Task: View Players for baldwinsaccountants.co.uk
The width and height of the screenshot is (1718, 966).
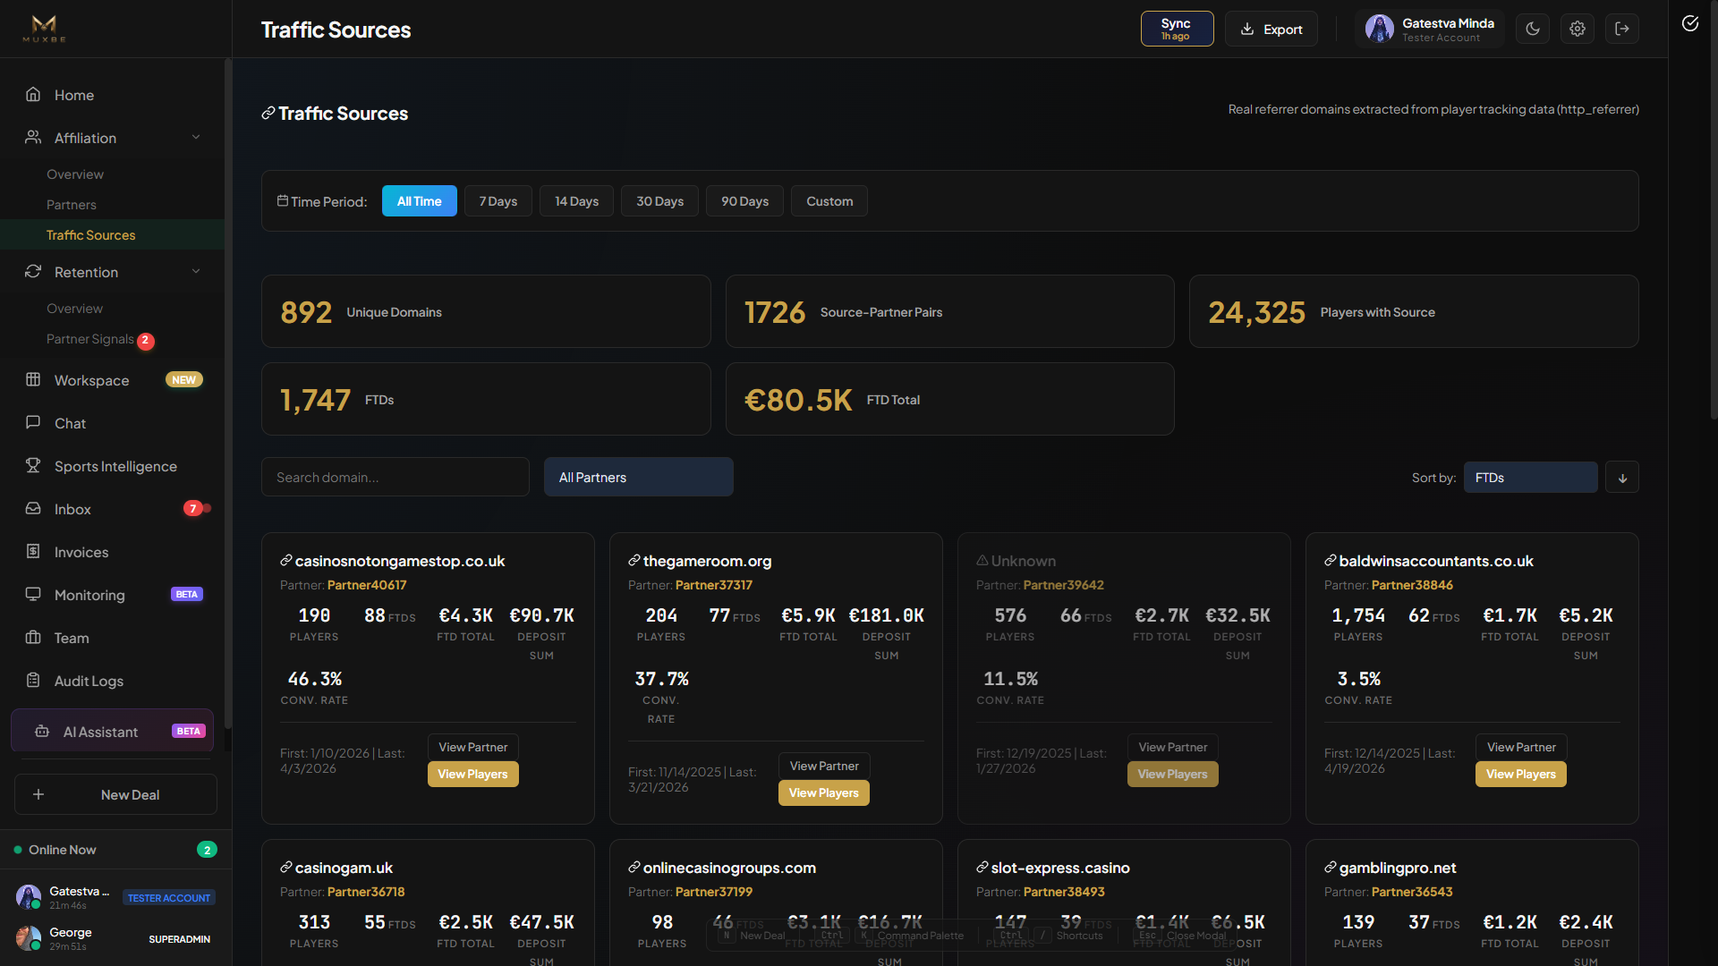Action: click(x=1521, y=774)
